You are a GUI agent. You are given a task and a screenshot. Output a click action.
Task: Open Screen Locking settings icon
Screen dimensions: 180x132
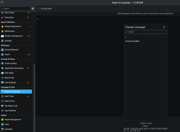pos(2,63)
